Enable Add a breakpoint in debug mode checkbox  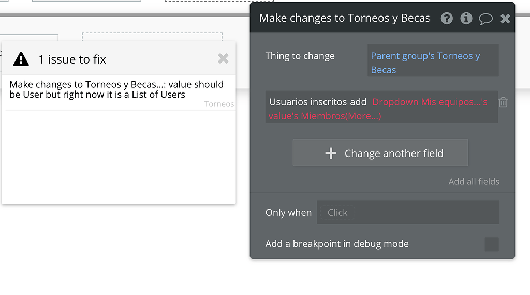491,244
